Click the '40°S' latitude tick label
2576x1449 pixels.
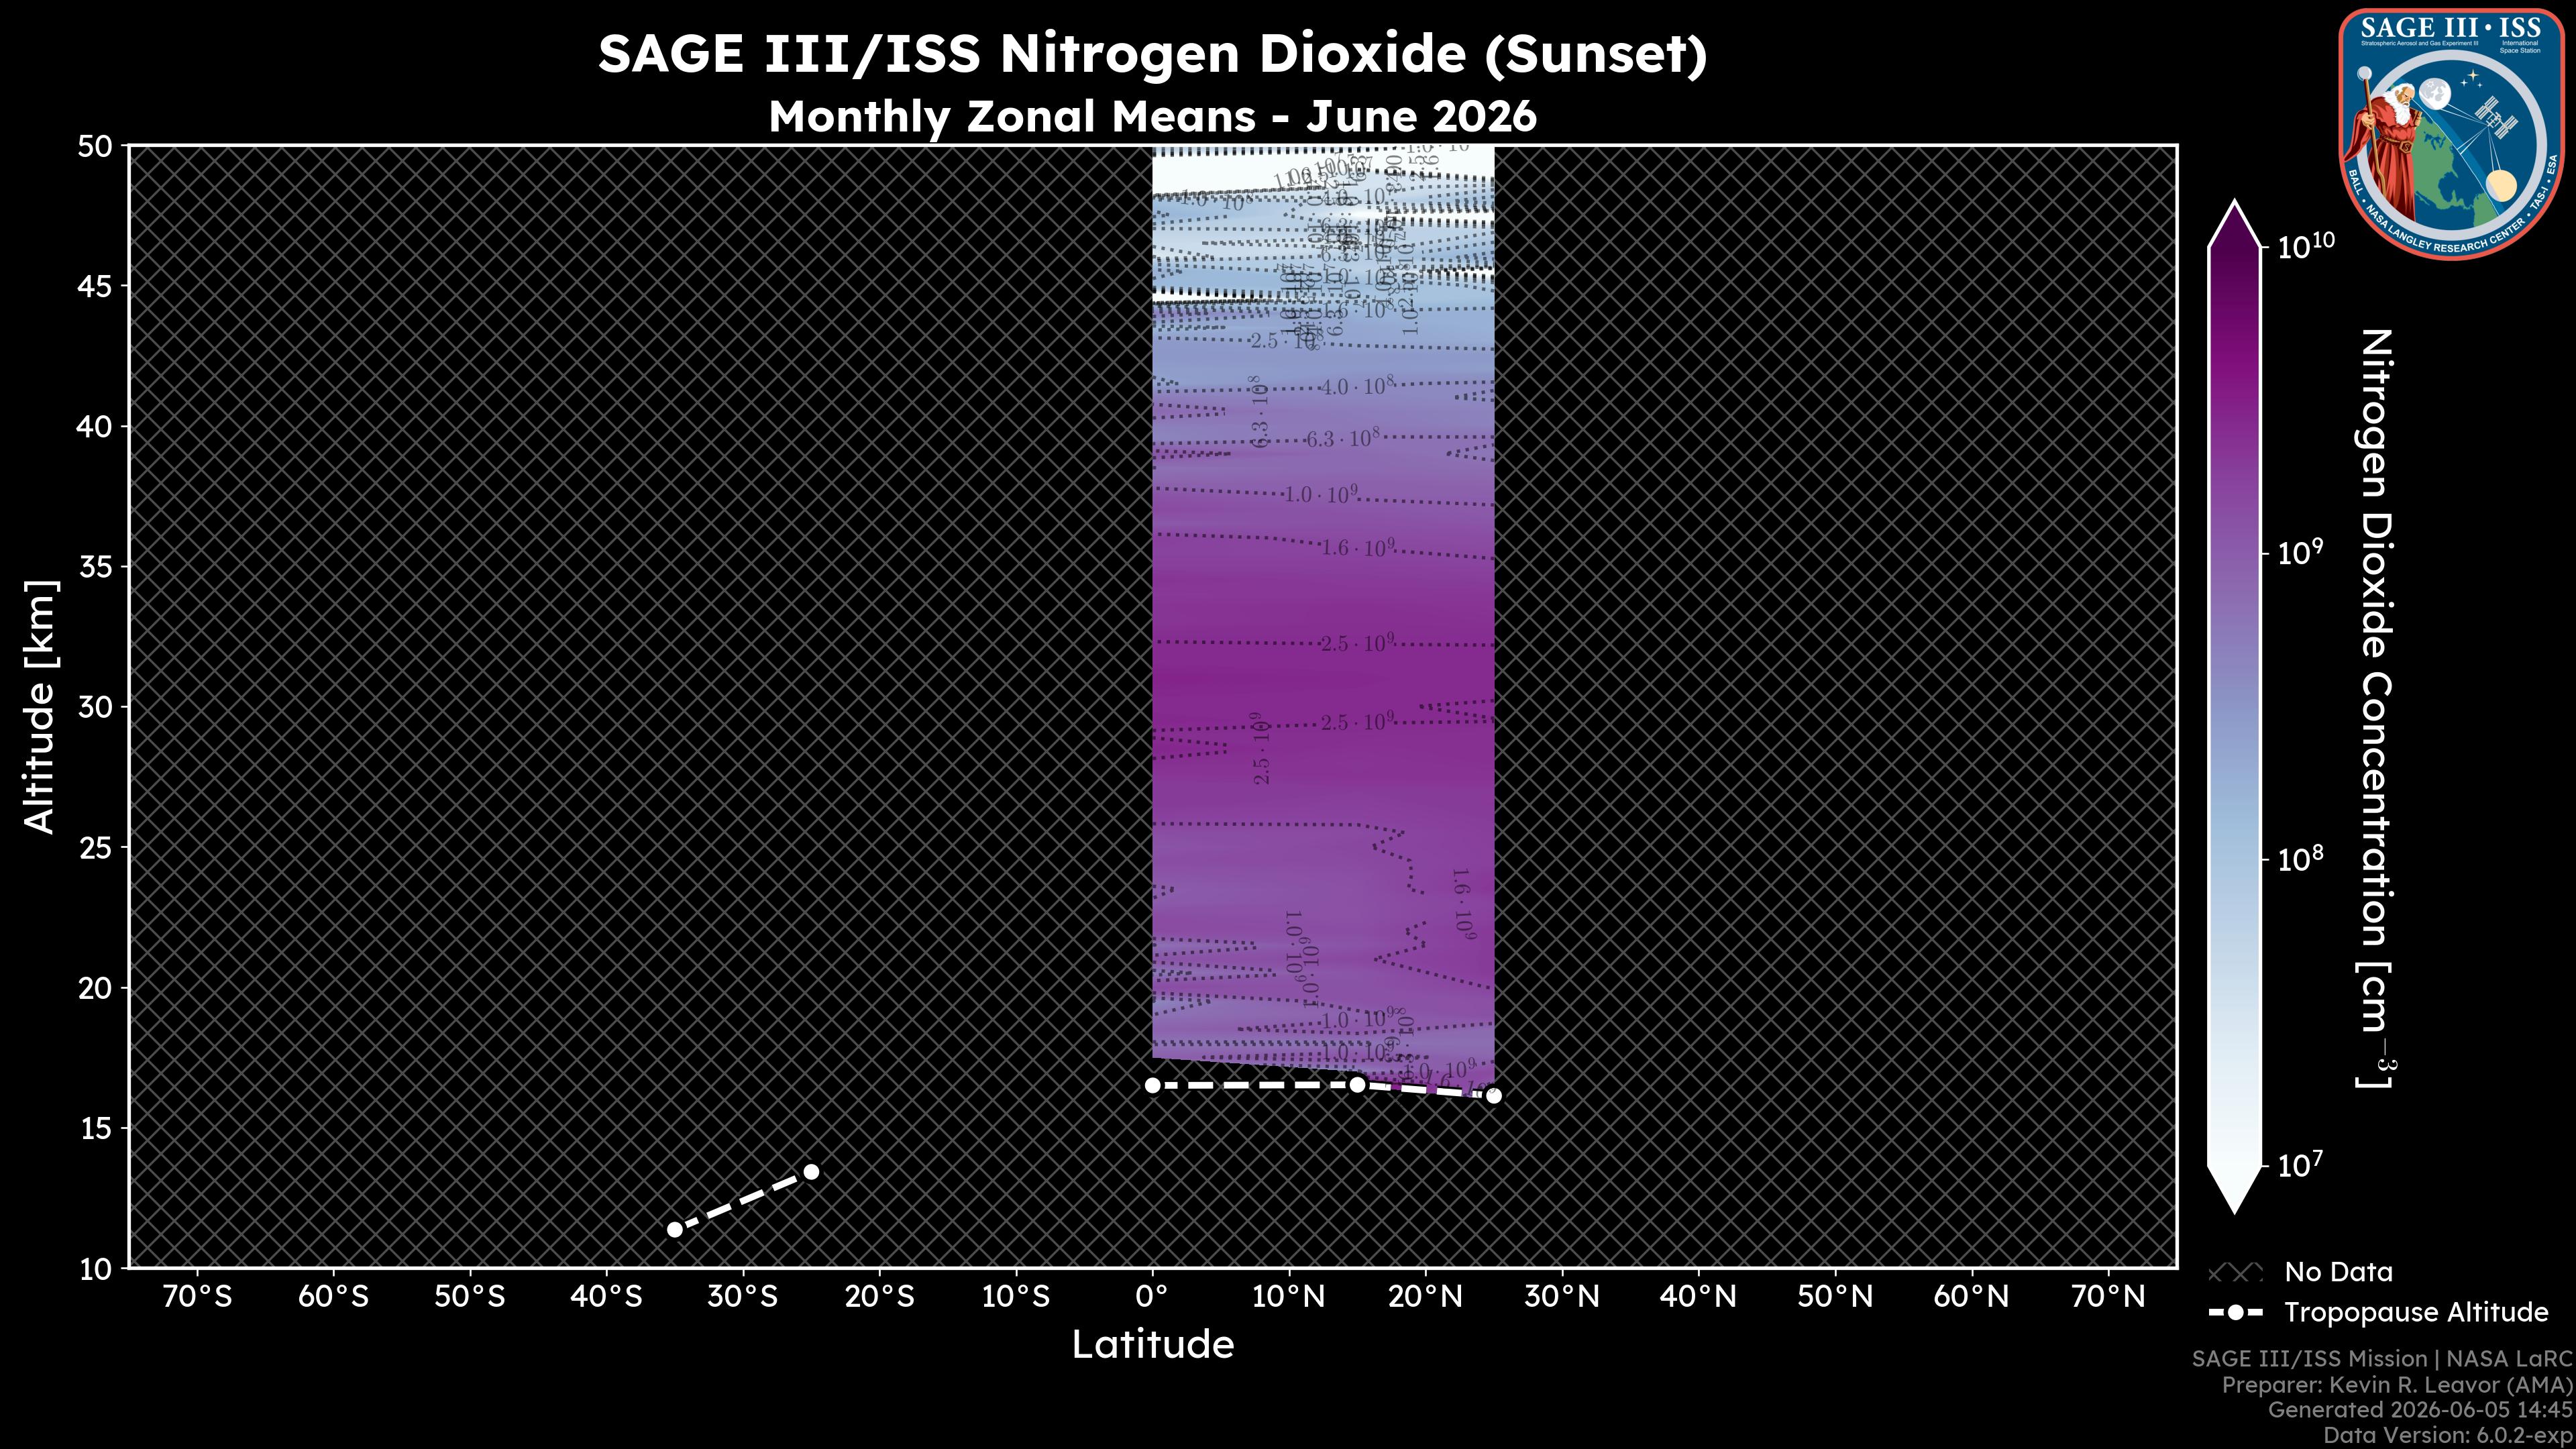point(606,1297)
